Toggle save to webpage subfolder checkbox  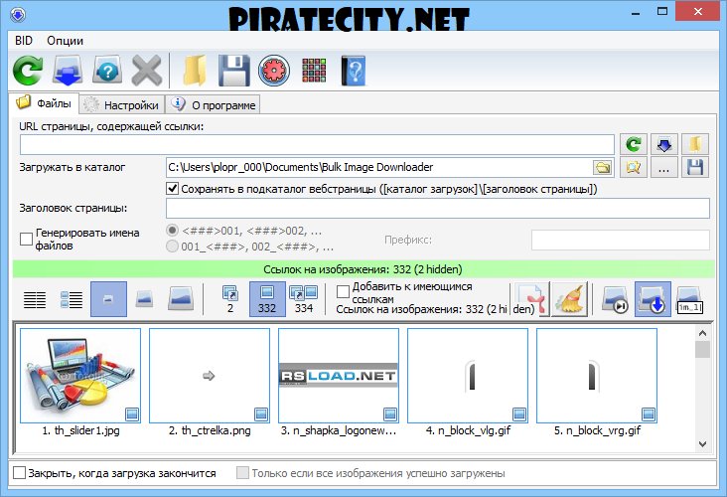pos(172,189)
